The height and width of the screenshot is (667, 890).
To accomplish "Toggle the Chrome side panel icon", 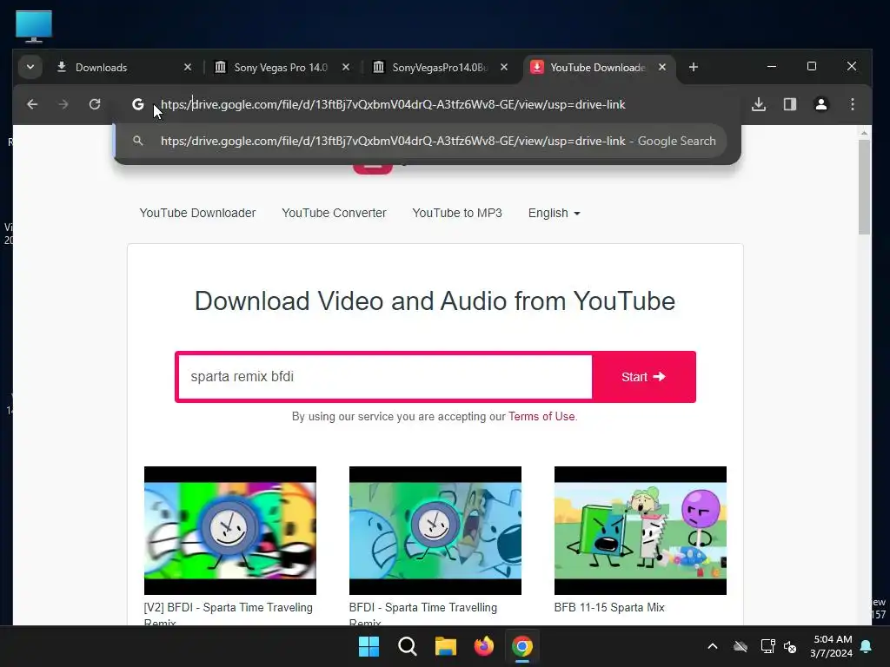I will (x=790, y=104).
